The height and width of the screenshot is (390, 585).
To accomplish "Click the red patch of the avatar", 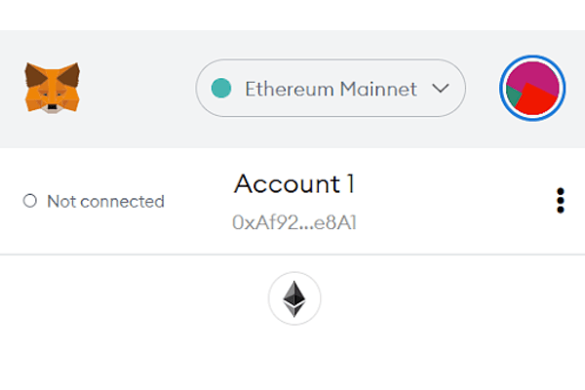I will pos(538,101).
